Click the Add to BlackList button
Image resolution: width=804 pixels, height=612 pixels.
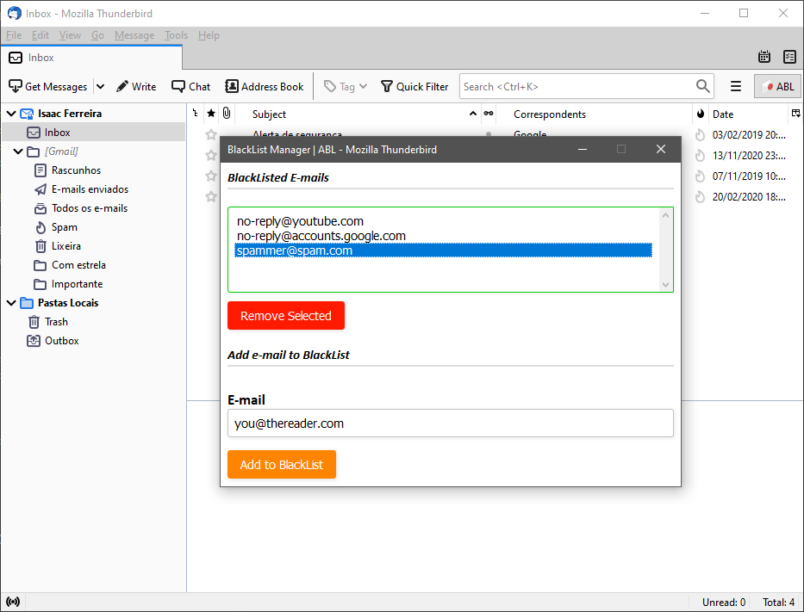click(282, 465)
